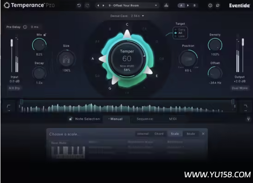Toggle Pre-Delay tempo sync clock icon

click(25, 27)
